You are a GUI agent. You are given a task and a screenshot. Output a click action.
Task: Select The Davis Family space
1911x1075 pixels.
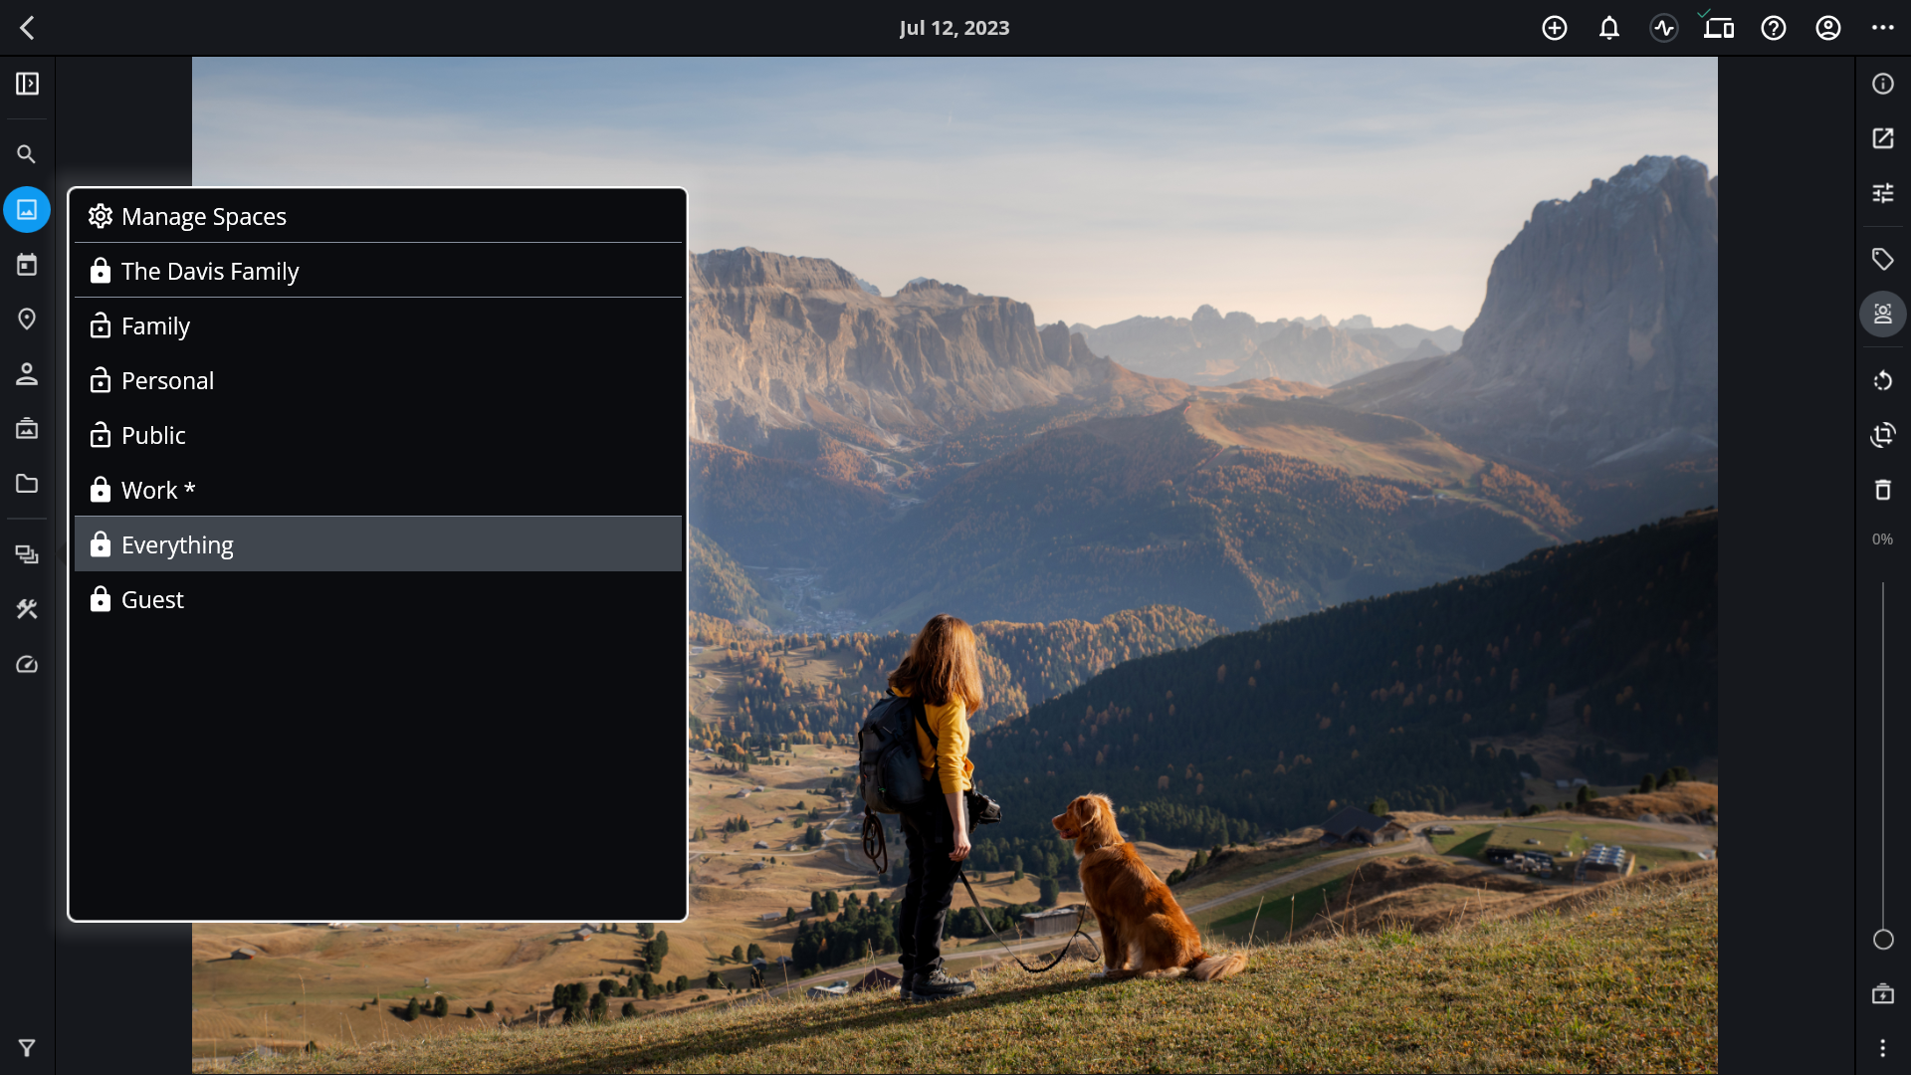209,271
